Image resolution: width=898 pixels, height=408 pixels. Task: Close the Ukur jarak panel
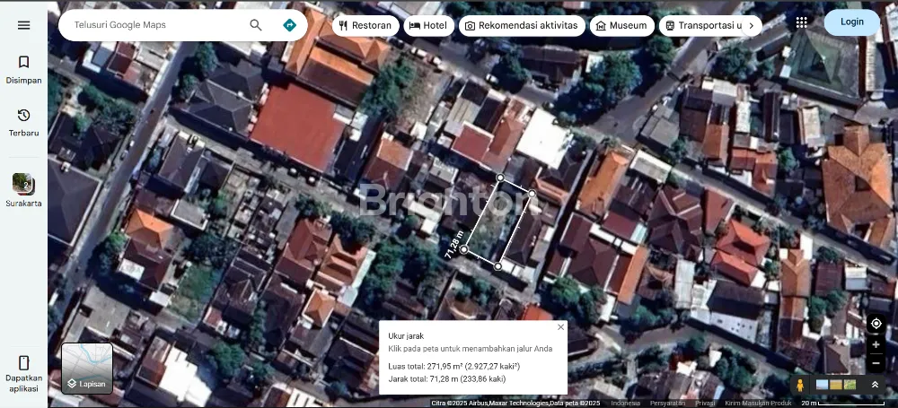pos(561,327)
